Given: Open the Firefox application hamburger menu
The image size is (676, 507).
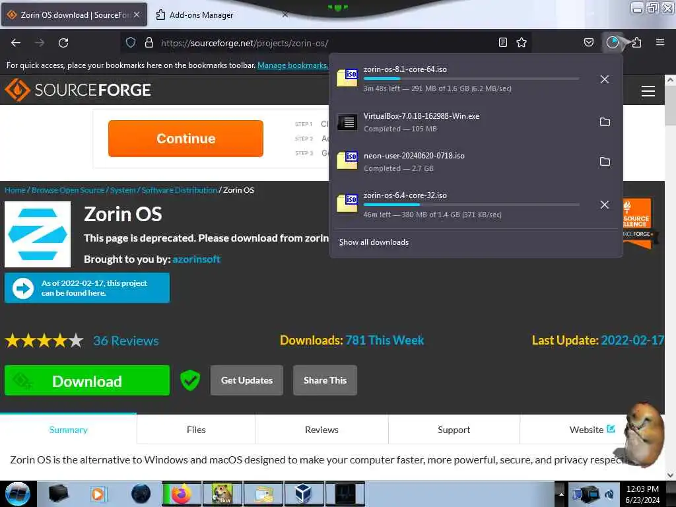Looking at the screenshot, I should pyautogui.click(x=659, y=42).
